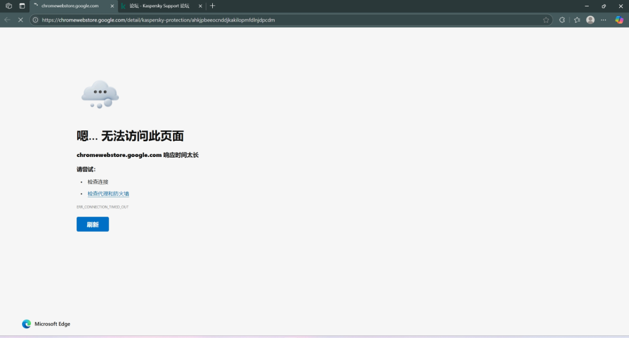The height and width of the screenshot is (338, 629).
Task: Close the chromewebstore.google.com tab
Action: click(x=112, y=6)
